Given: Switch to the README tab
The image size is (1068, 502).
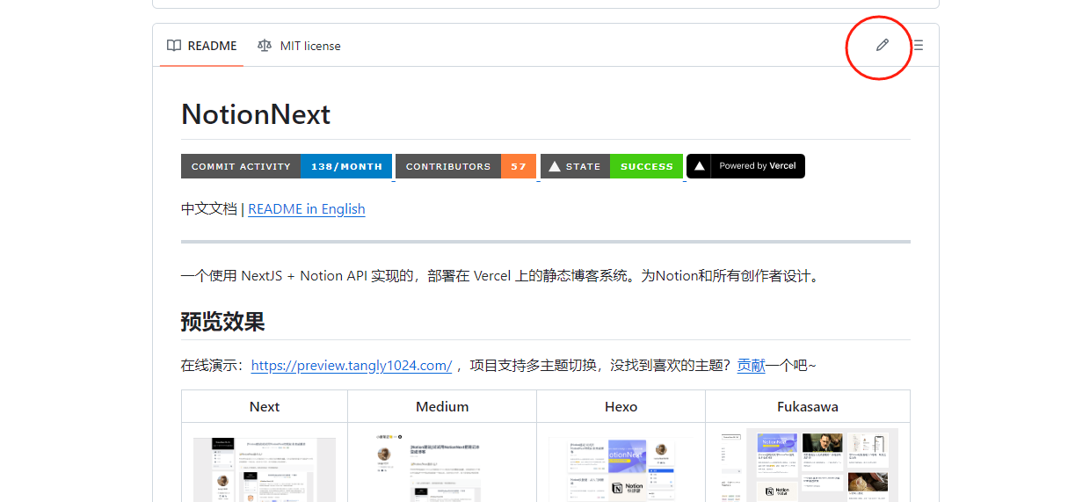Looking at the screenshot, I should 202,46.
